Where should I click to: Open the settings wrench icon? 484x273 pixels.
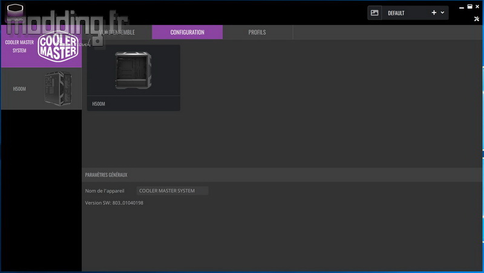477,19
